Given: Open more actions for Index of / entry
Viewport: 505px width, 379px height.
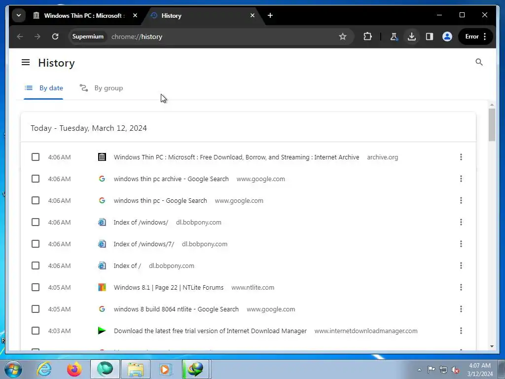Looking at the screenshot, I should pyautogui.click(x=461, y=265).
